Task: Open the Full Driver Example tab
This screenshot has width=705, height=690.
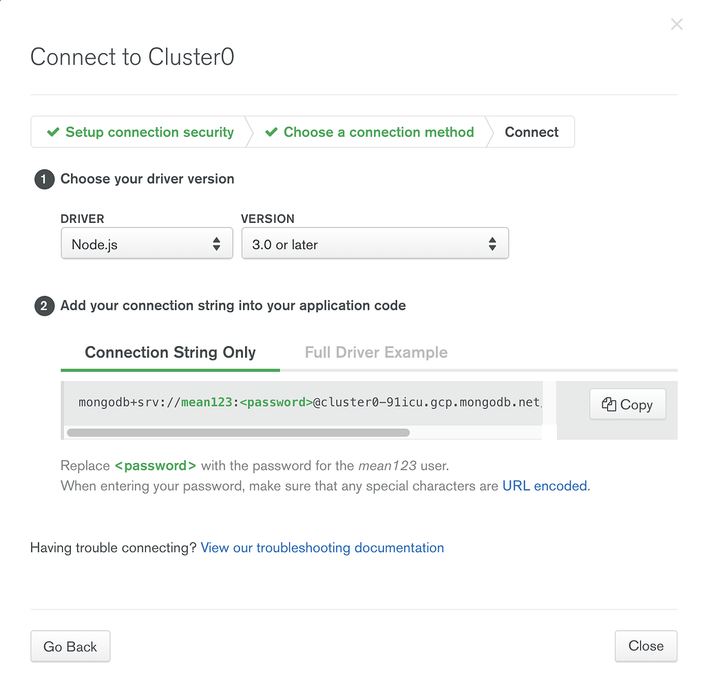Action: [376, 353]
